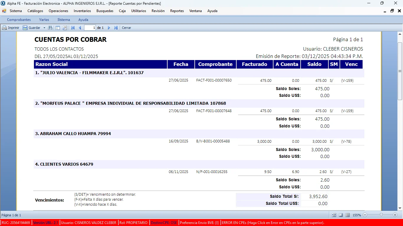403x226 pixels.
Task: Expand the Guardar dropdown arrow
Action: click(44, 28)
